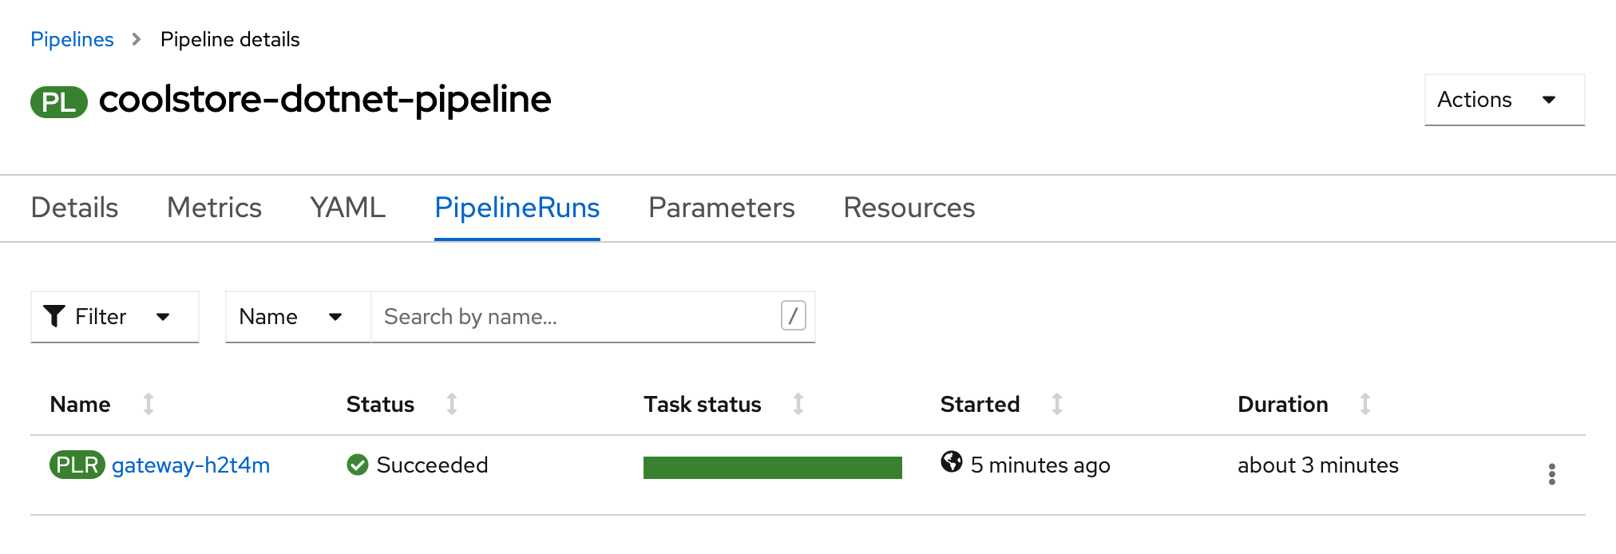The height and width of the screenshot is (554, 1616).
Task: Click the PLR badge beside gateway-h2t4m
Action: 77,465
